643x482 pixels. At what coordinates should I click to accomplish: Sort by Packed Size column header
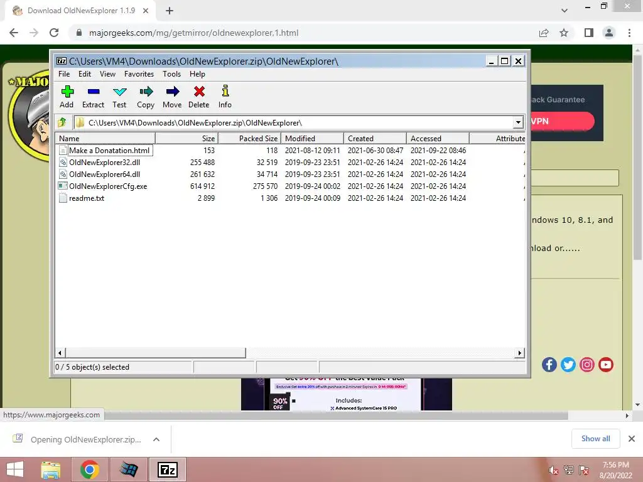pyautogui.click(x=249, y=139)
